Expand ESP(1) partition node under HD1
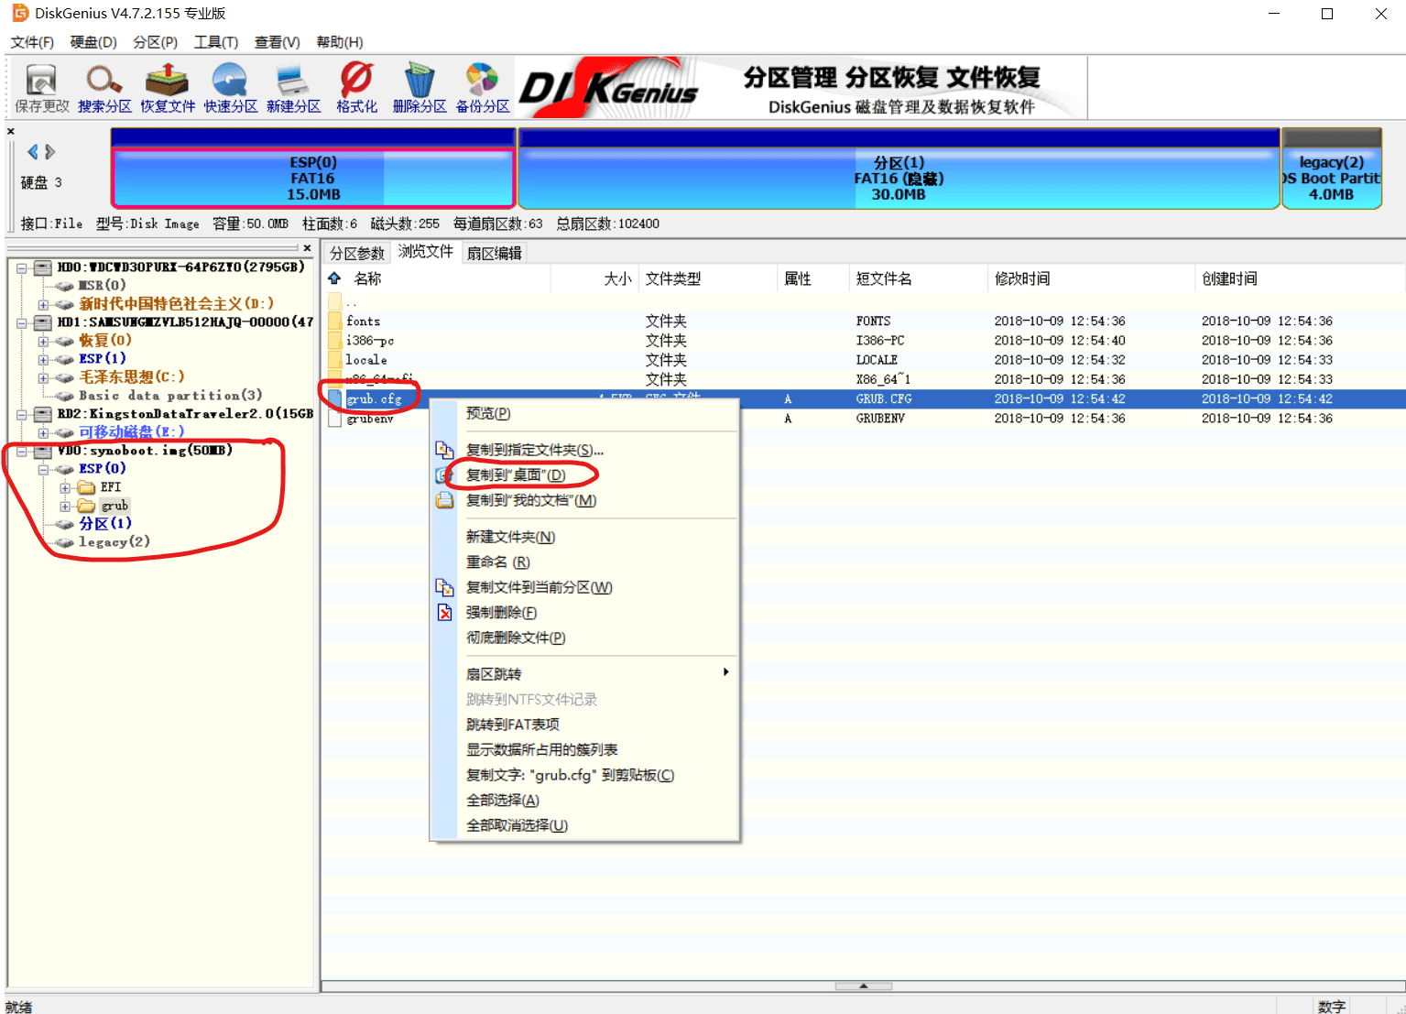This screenshot has height=1014, width=1406. (x=43, y=359)
